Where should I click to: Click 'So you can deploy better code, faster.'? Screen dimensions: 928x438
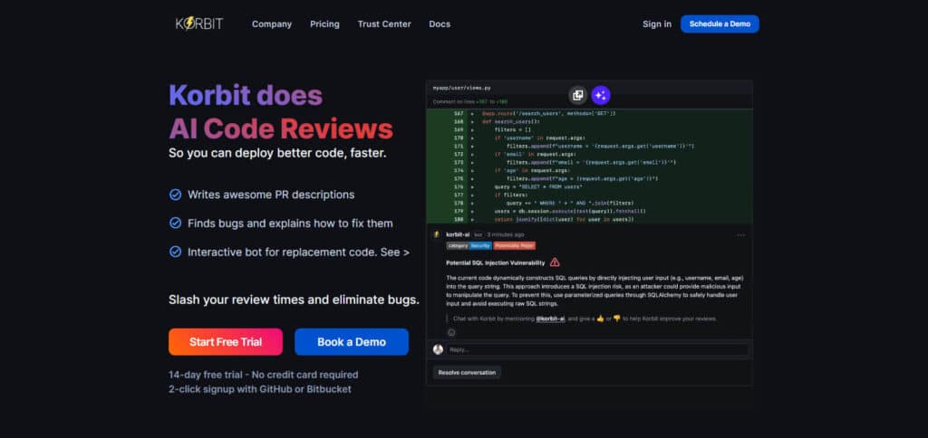[277, 153]
